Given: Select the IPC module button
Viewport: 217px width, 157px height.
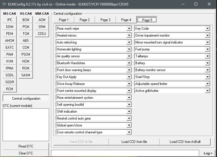Looking at the screenshot, I should [x=10, y=20].
